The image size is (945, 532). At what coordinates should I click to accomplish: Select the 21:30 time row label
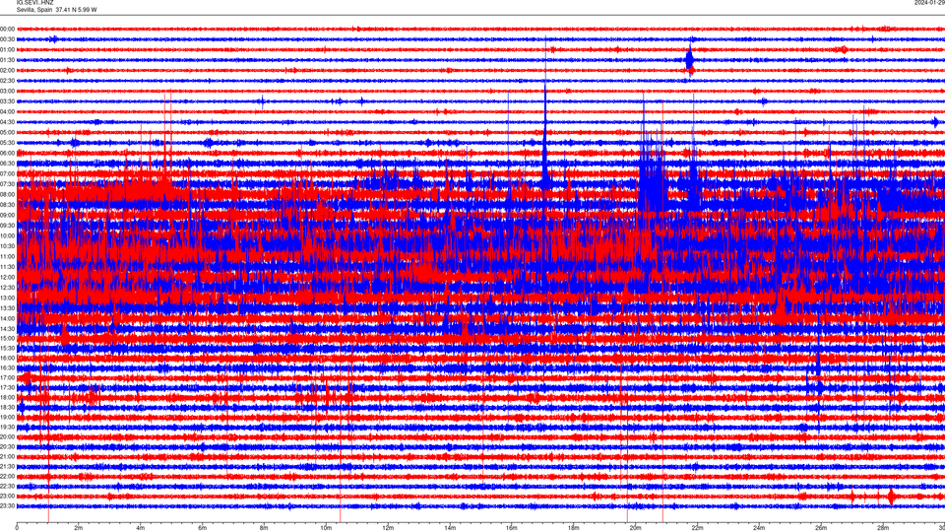tap(7, 467)
